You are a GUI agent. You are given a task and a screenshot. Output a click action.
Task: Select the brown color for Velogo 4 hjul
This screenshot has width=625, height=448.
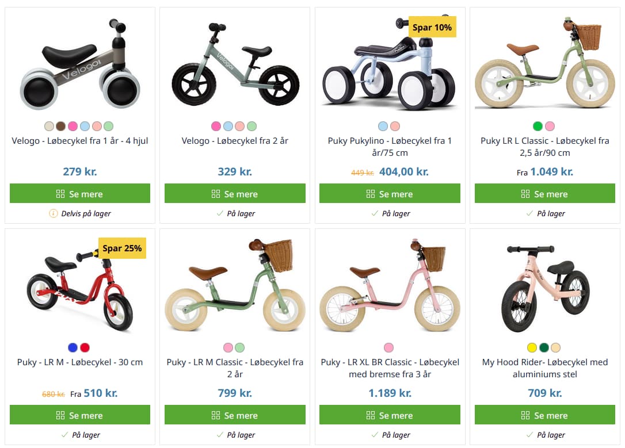(x=61, y=126)
